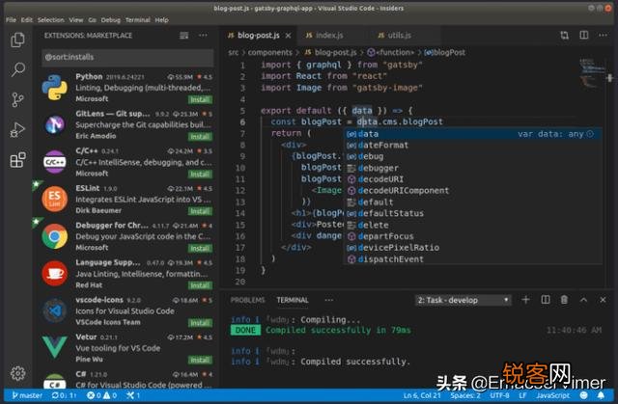The width and height of the screenshot is (618, 404).
Task: Open the Edit menu
Action: coord(27,19)
